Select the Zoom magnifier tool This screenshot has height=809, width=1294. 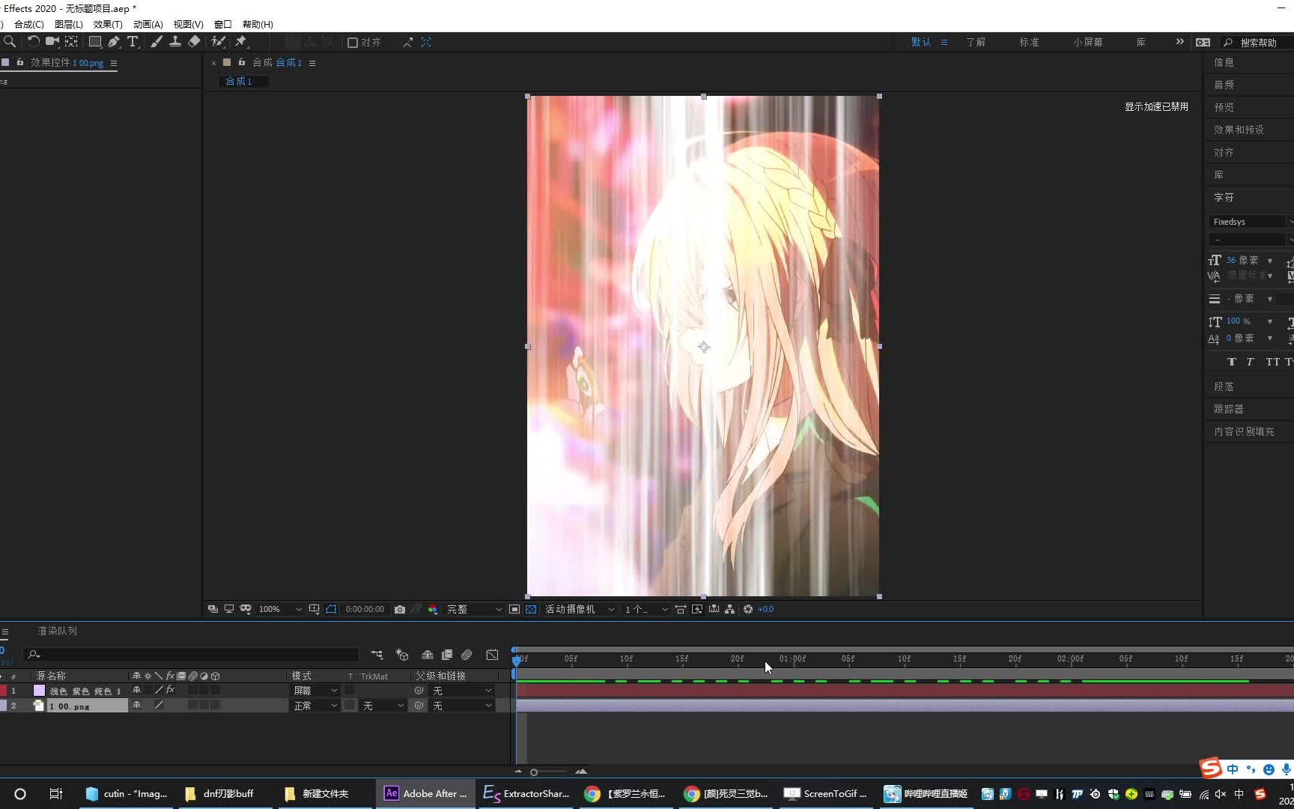point(10,42)
